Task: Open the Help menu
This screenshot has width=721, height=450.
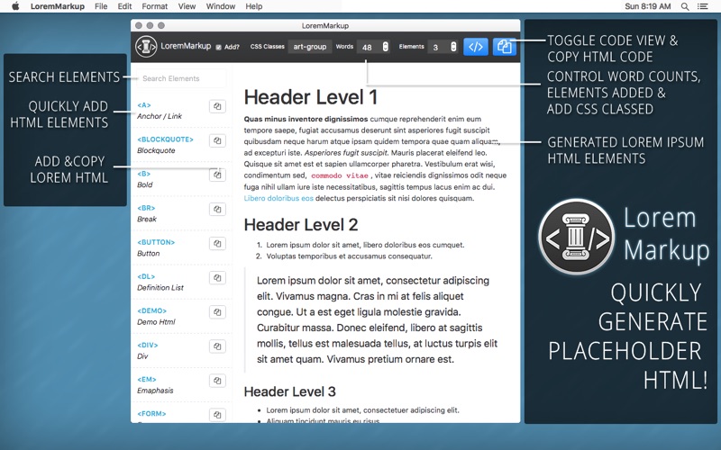Action: (254, 6)
